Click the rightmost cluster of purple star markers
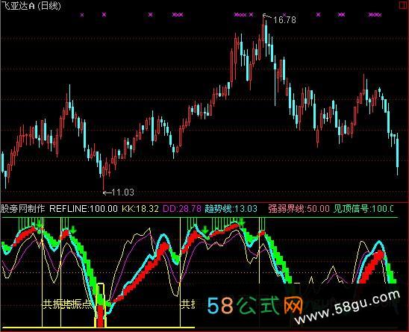Image resolution: width=409 pixels, height=332 pixels. click(x=375, y=15)
